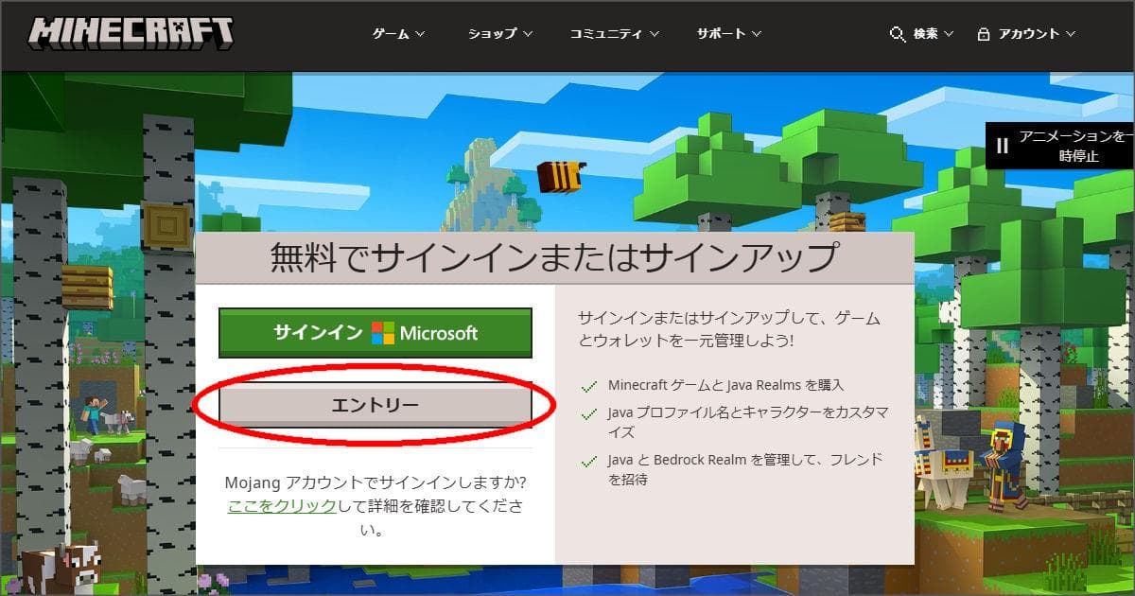
Task: Click the サインインまたはサインアップして paragraph
Action: coord(728,328)
